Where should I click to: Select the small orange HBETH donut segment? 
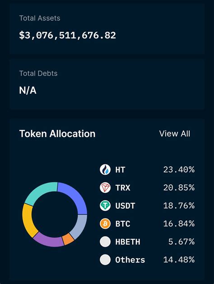pos(68,239)
